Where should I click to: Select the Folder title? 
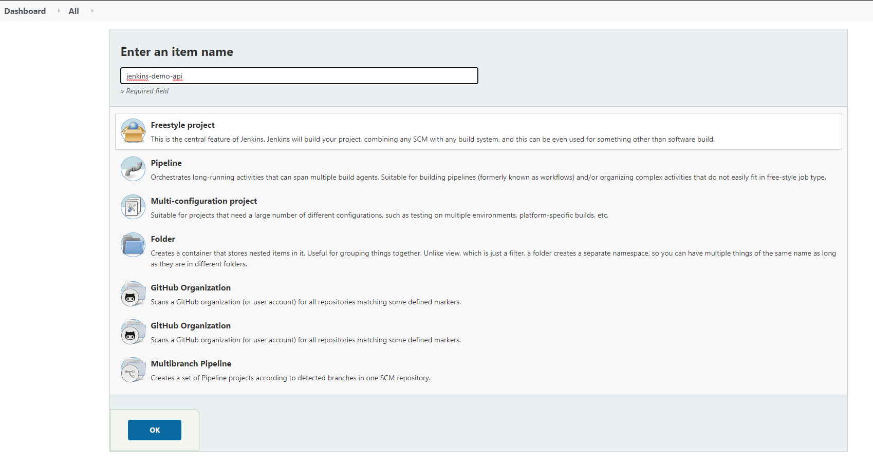point(163,239)
